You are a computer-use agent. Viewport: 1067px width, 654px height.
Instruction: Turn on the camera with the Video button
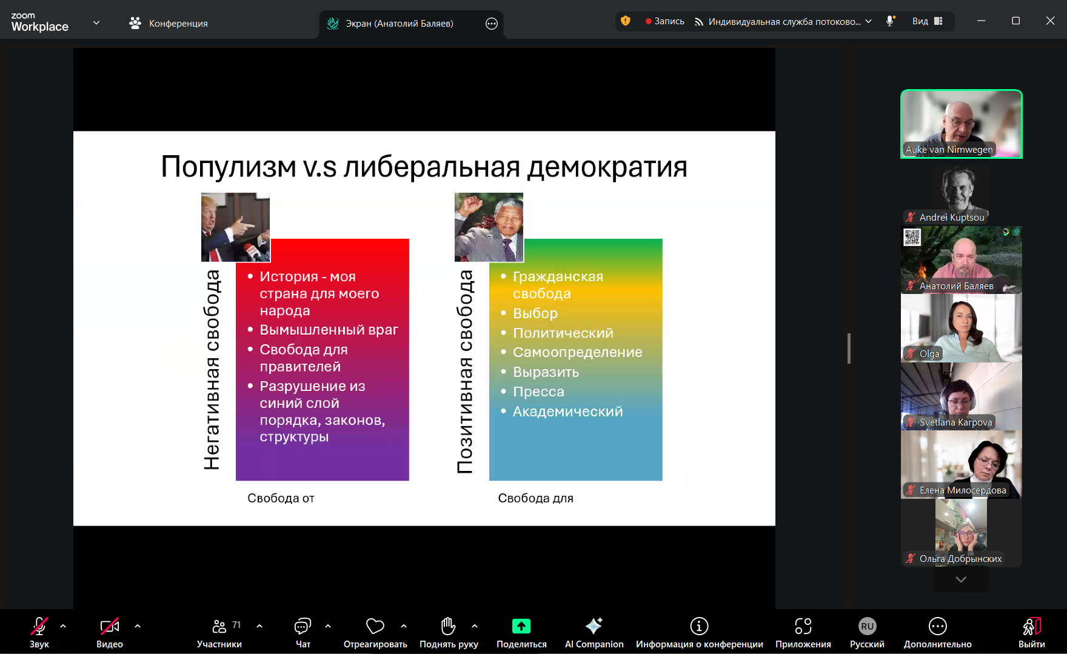[x=110, y=632]
